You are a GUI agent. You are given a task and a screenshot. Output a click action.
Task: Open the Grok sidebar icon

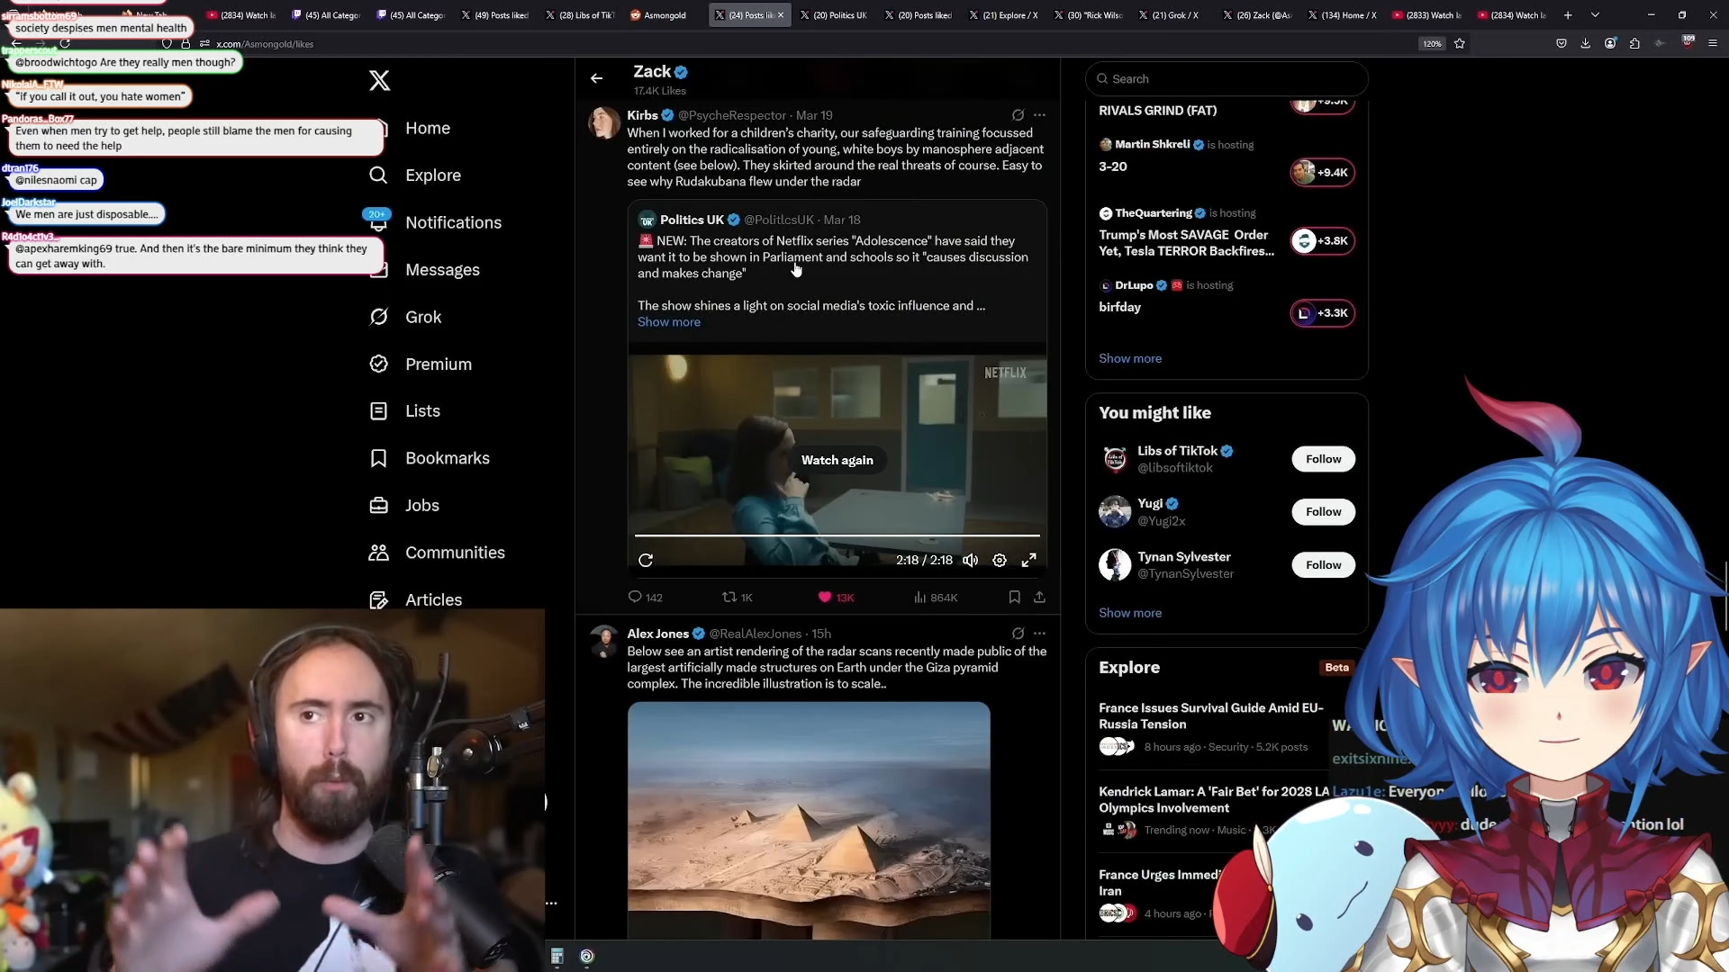pos(379,317)
